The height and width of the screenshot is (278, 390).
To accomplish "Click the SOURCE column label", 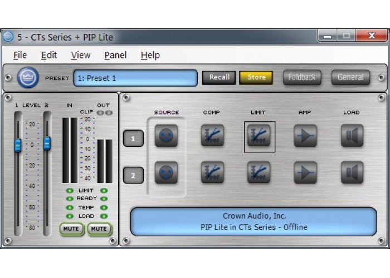I will (x=167, y=112).
